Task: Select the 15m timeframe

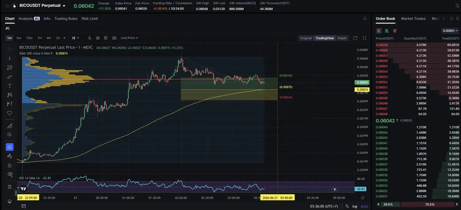Action: pyautogui.click(x=29, y=38)
